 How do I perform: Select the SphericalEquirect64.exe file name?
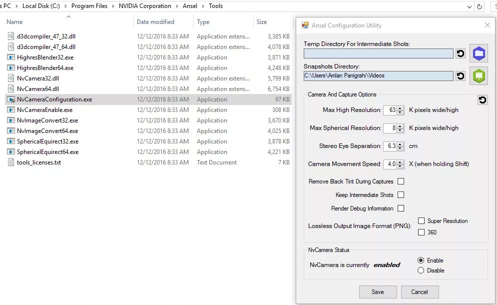click(48, 152)
